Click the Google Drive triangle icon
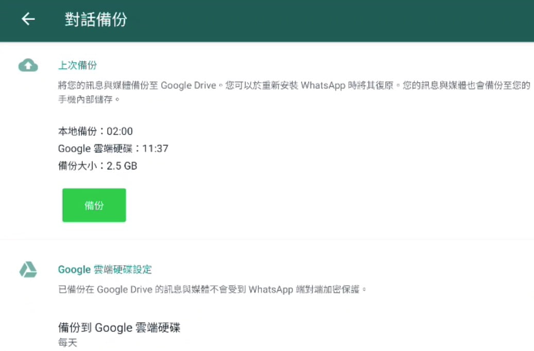 pos(28,270)
